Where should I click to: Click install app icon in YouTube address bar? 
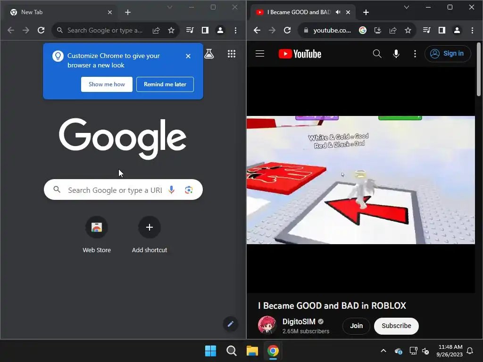tap(378, 30)
